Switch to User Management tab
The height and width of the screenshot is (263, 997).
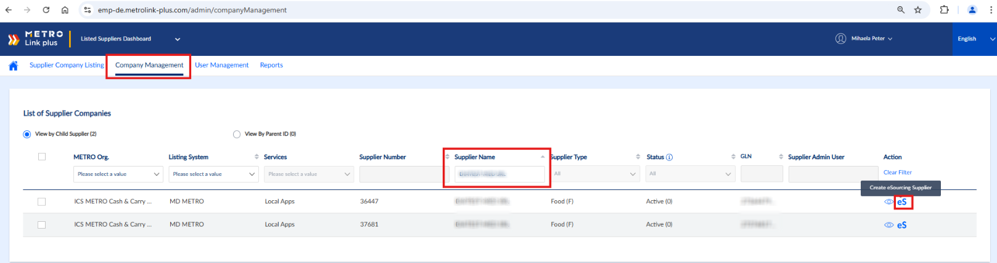[221, 65]
